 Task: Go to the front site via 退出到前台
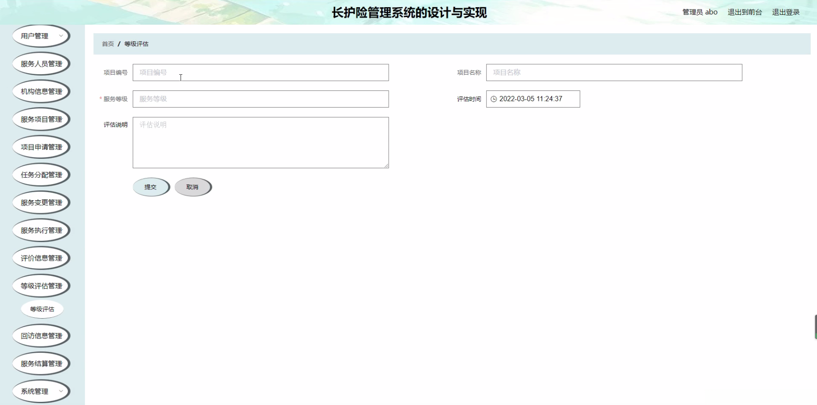[745, 12]
